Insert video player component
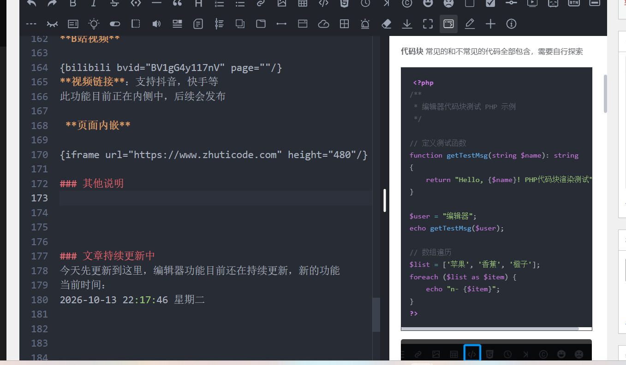The width and height of the screenshot is (626, 365). click(x=532, y=3)
